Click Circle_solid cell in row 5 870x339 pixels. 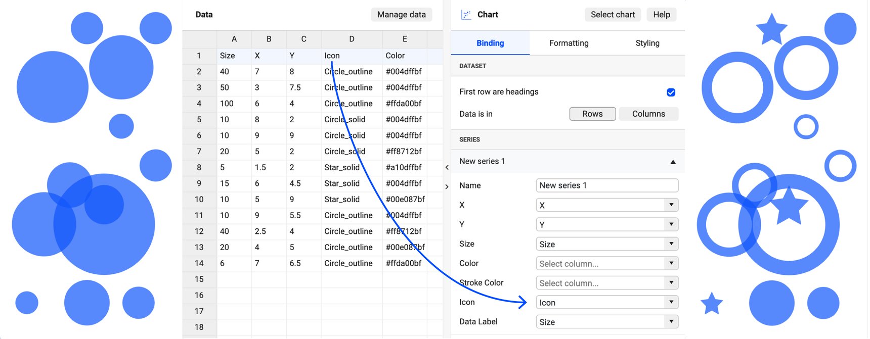352,120
